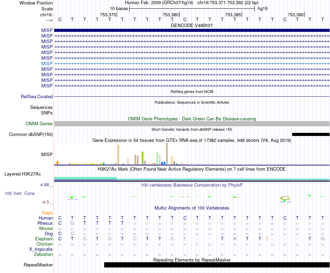Select the X_tropicalis alignment row label
Image resolution: width=330 pixels, height=273 pixels.
point(41,249)
